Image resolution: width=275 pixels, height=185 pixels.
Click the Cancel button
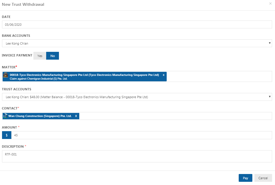(x=263, y=178)
